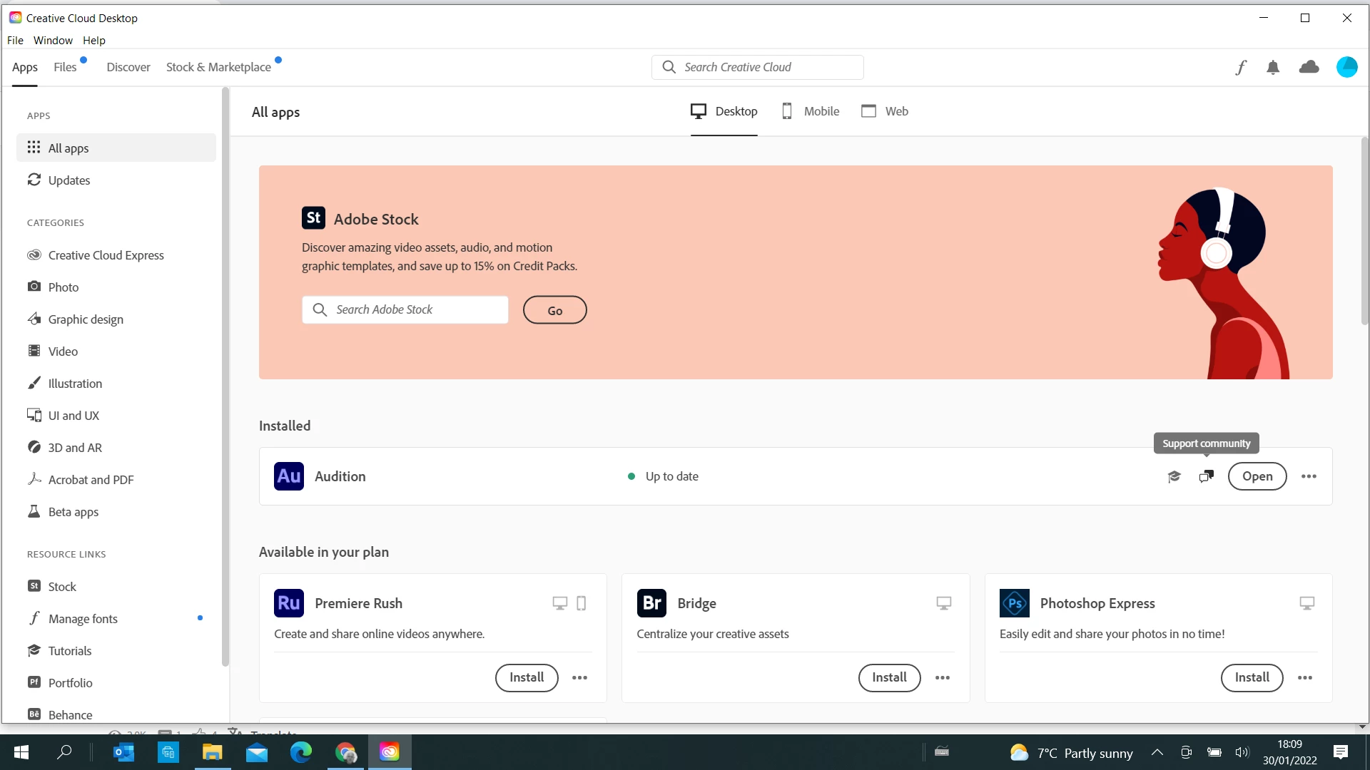Open the fonts icon in header
The height and width of the screenshot is (770, 1370).
coord(1241,67)
